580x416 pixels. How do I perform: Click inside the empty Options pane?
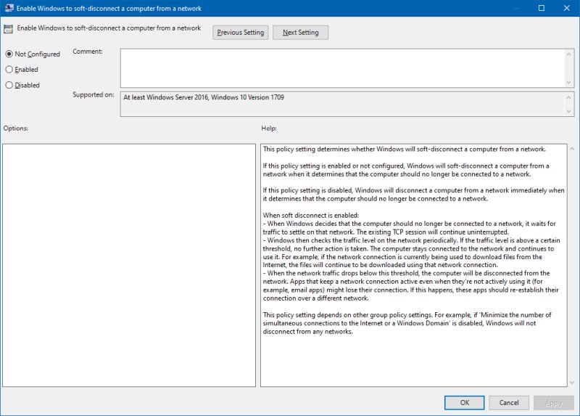coord(129,265)
